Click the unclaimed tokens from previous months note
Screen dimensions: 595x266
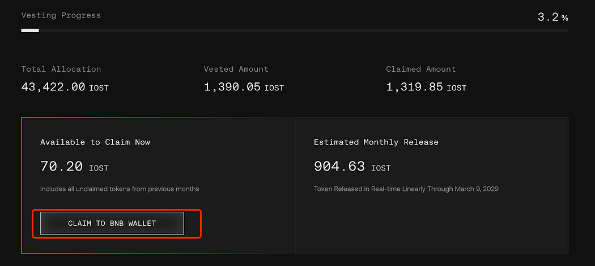click(x=120, y=189)
